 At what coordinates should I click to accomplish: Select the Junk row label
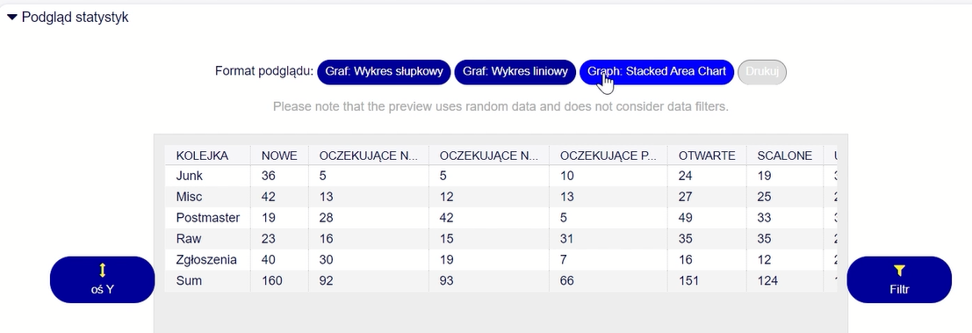coord(189,176)
